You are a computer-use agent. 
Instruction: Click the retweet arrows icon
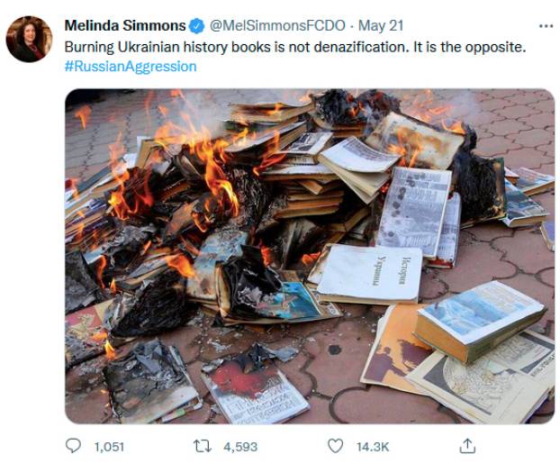pyautogui.click(x=203, y=446)
